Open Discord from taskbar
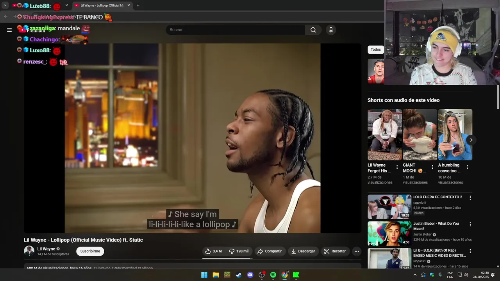Image resolution: width=500 pixels, height=281 pixels. coord(250,275)
